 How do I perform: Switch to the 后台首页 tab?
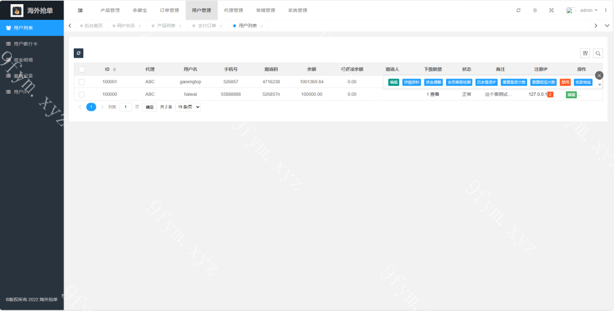93,26
